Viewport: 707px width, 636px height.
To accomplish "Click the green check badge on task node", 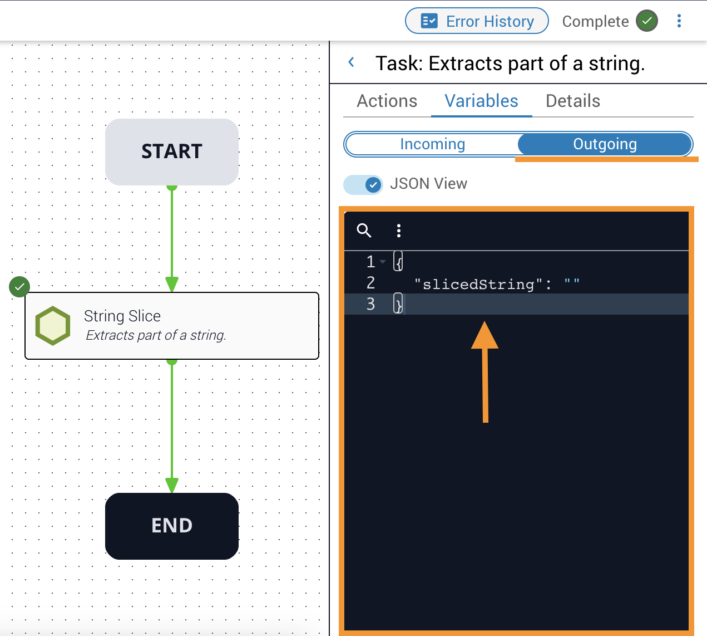I will pos(19,287).
